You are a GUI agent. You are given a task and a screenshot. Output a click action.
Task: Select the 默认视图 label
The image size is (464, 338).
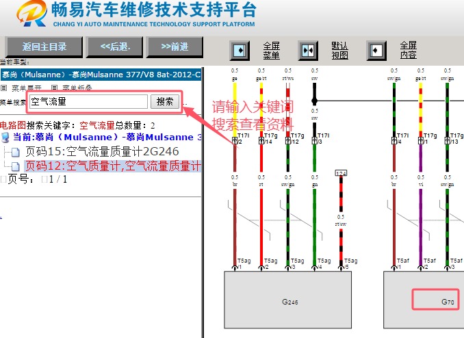pos(339,51)
